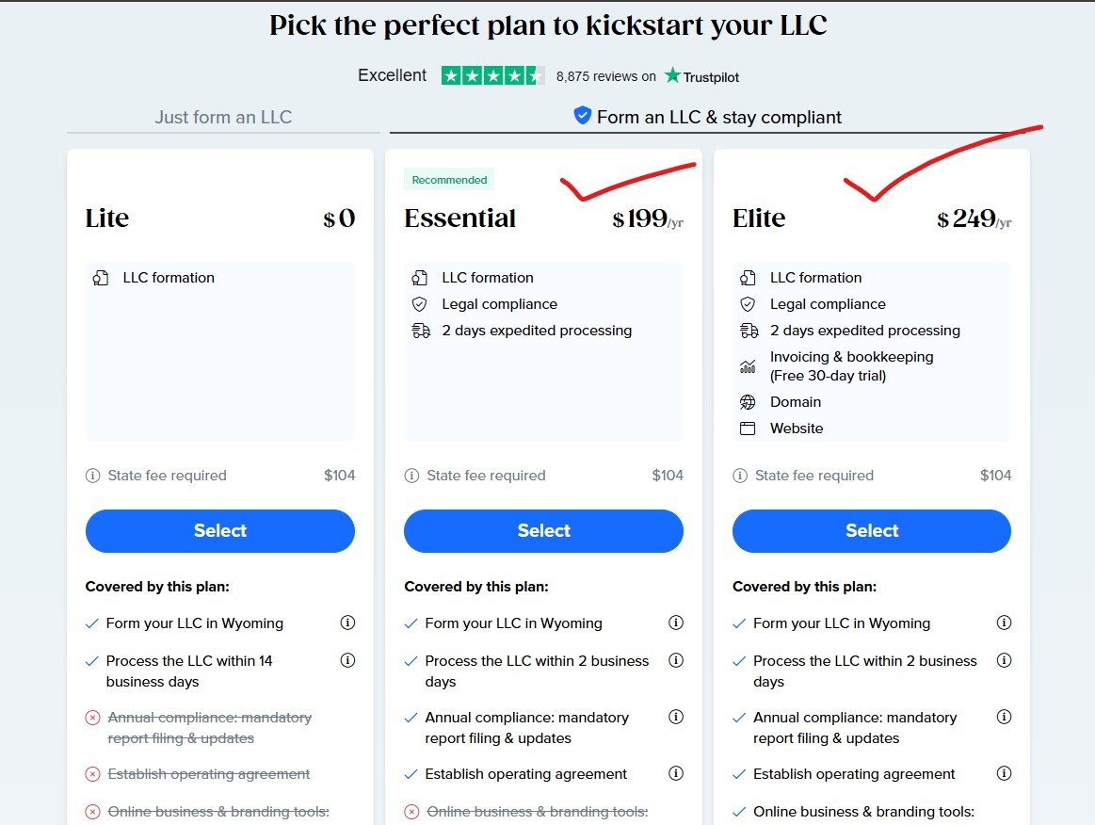Click the green Trustpilot star rating
1095x825 pixels.
point(493,75)
